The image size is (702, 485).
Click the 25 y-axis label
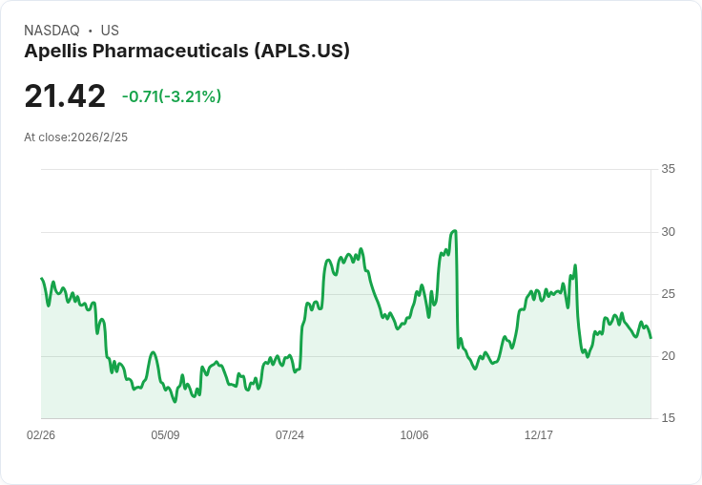(668, 294)
